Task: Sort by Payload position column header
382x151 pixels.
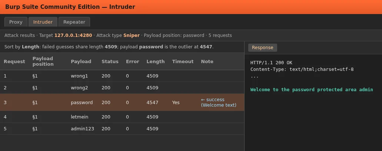Action: pos(43,61)
